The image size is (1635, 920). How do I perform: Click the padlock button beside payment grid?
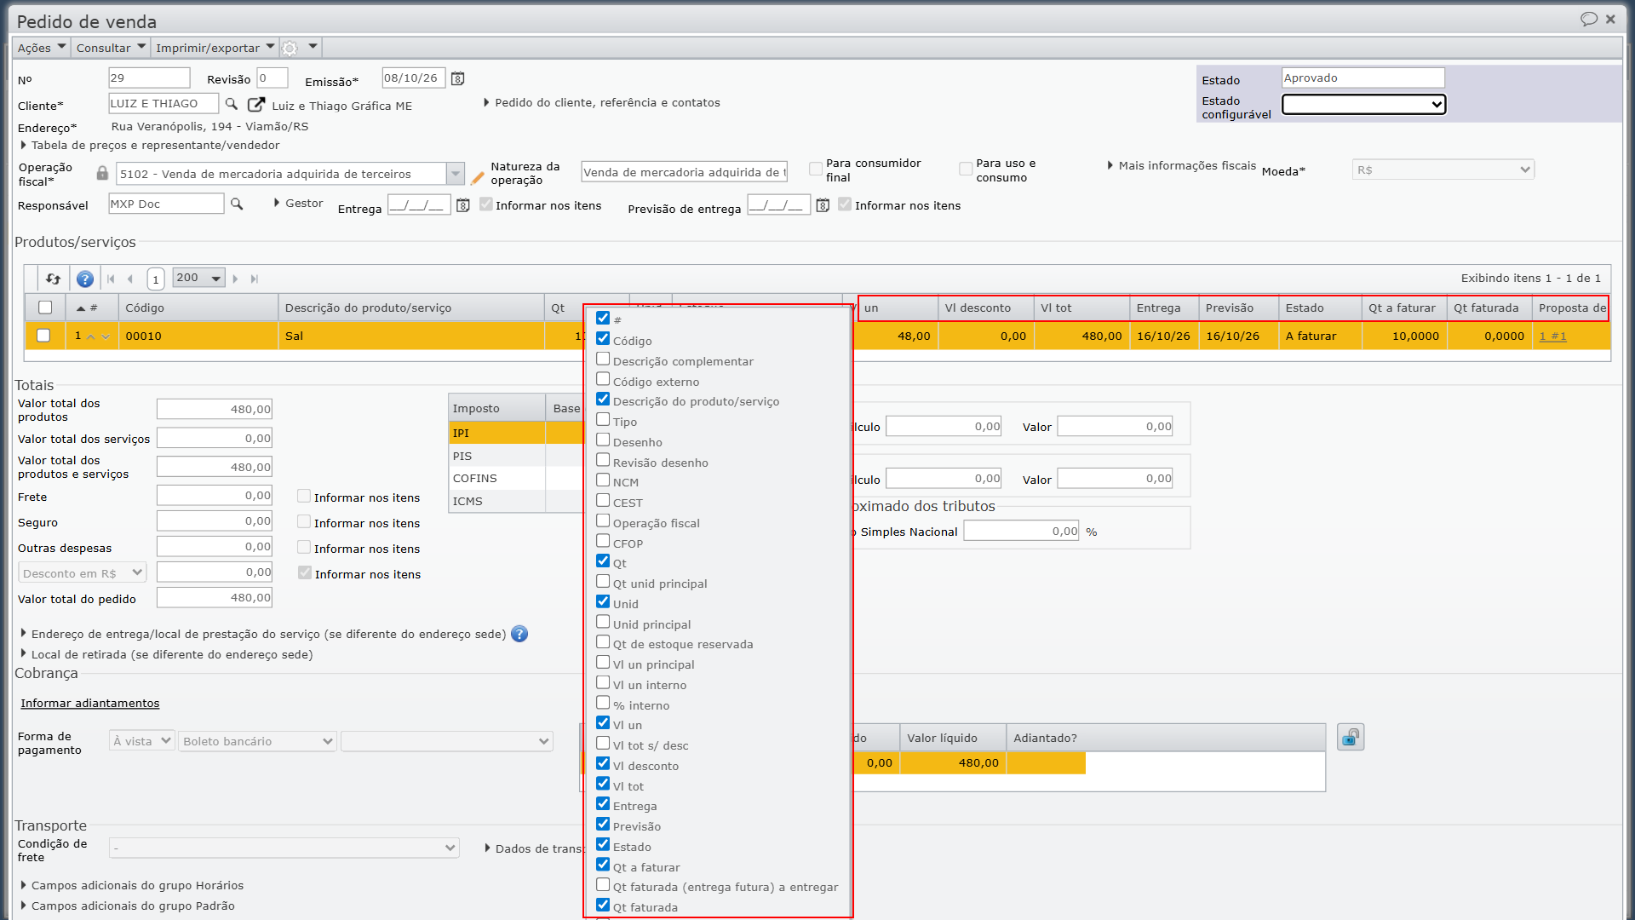point(1351,738)
